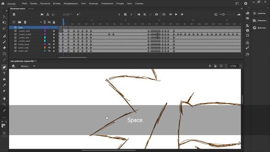Toggle outline view for all layers
This screenshot has height=152, width=270.
coord(45,22)
